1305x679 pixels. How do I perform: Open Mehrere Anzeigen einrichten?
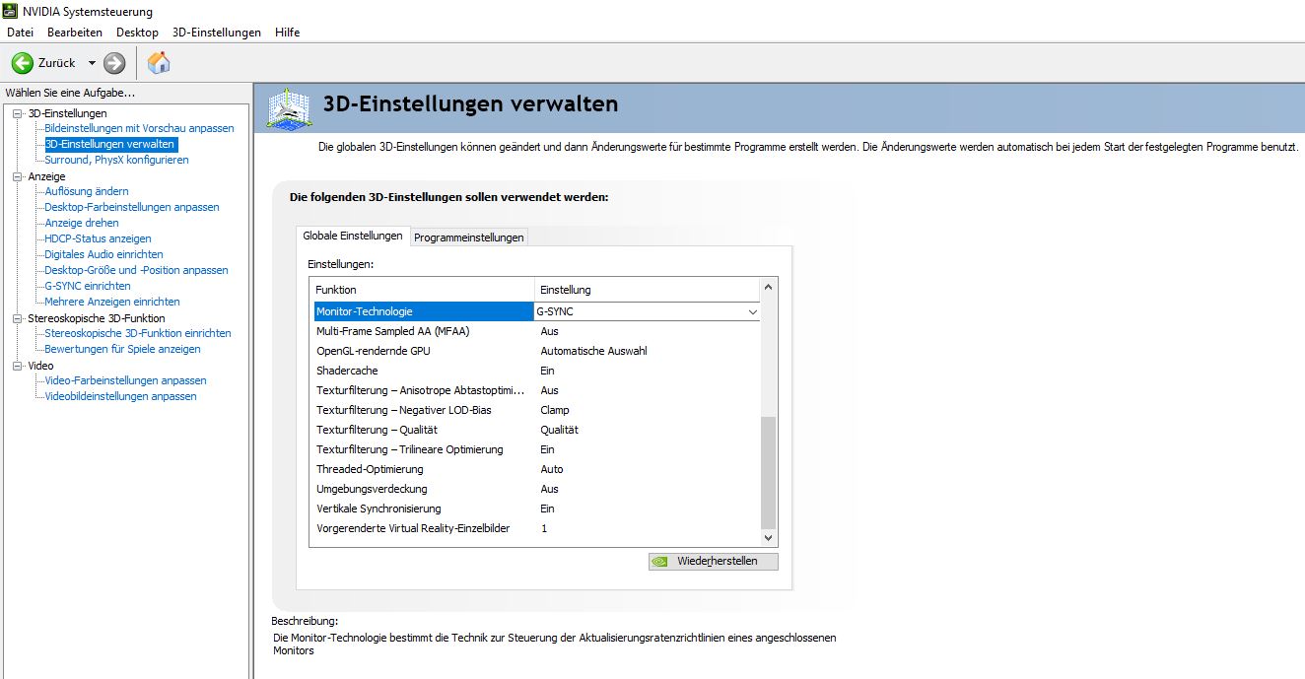112,302
